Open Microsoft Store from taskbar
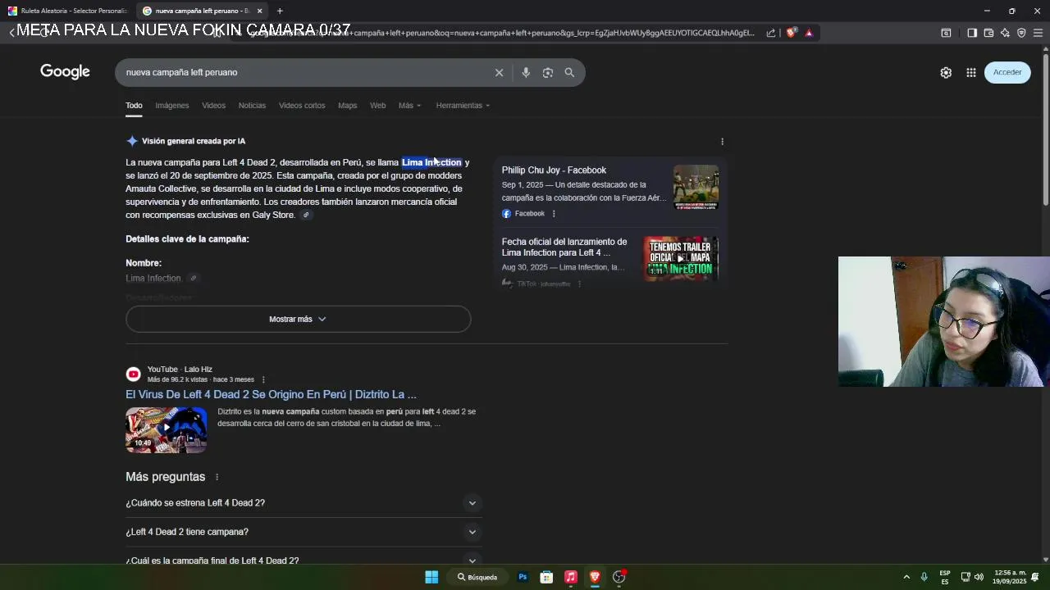1050x590 pixels. (x=546, y=577)
